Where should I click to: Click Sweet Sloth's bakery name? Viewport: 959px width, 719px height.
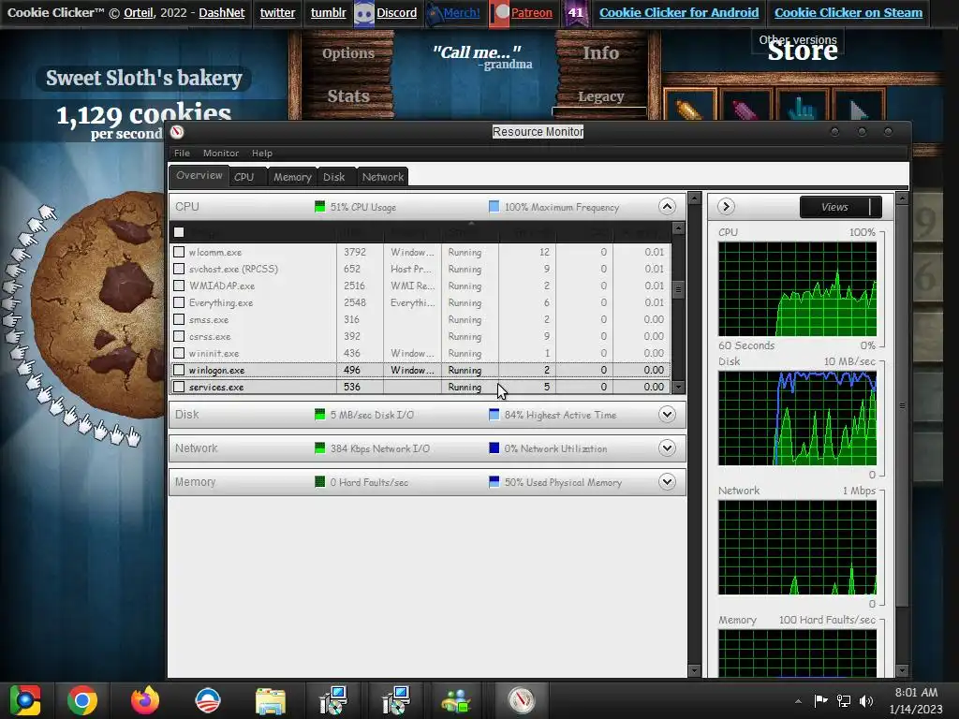tap(143, 79)
